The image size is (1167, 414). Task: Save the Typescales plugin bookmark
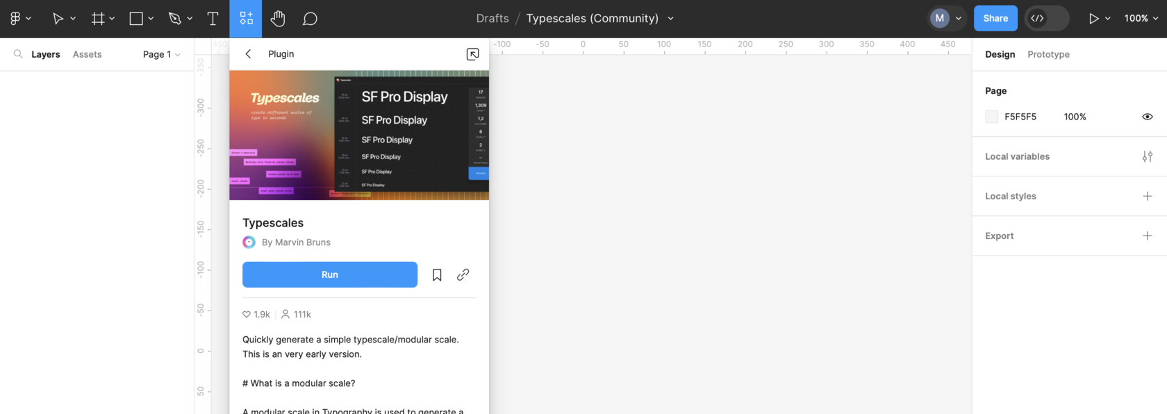[x=437, y=275]
